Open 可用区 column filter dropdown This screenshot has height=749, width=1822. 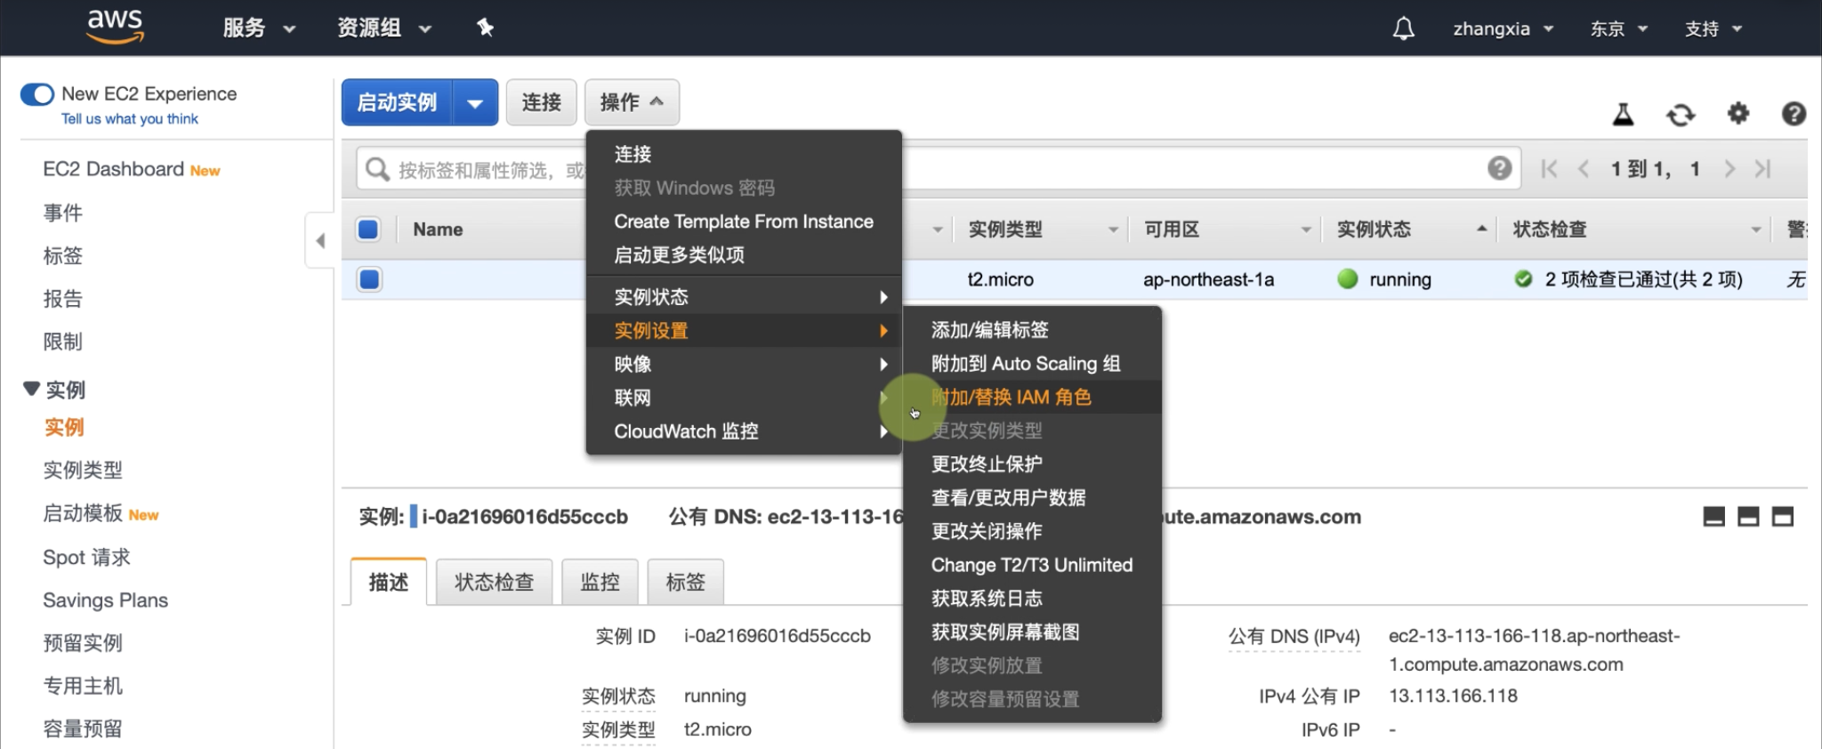point(1306,230)
